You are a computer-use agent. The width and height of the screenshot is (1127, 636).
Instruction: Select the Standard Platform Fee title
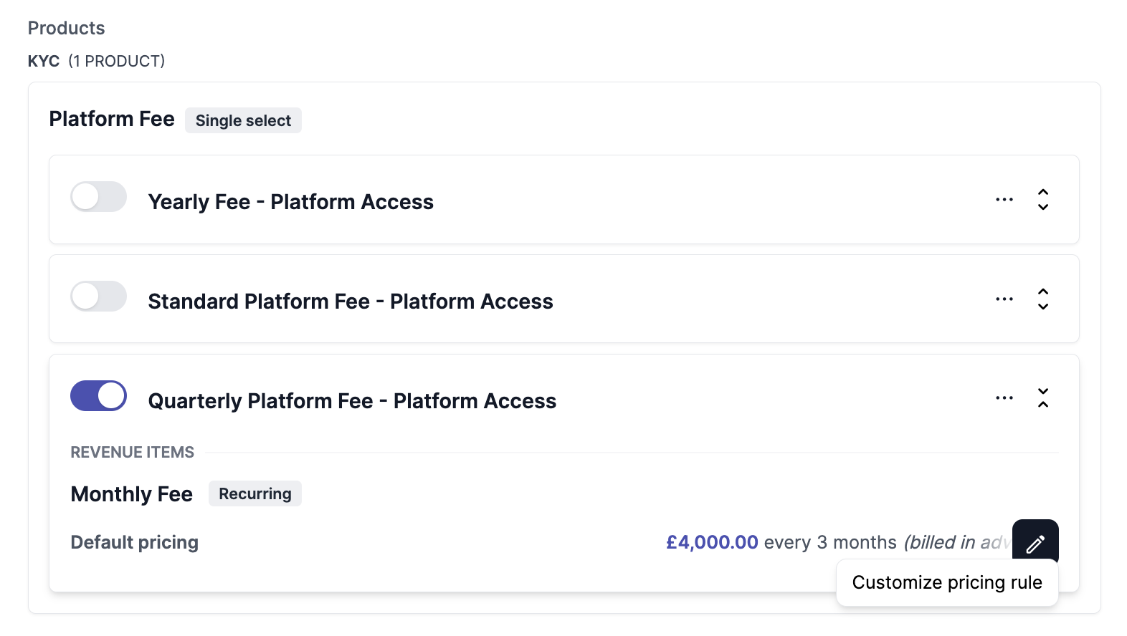pyautogui.click(x=350, y=302)
